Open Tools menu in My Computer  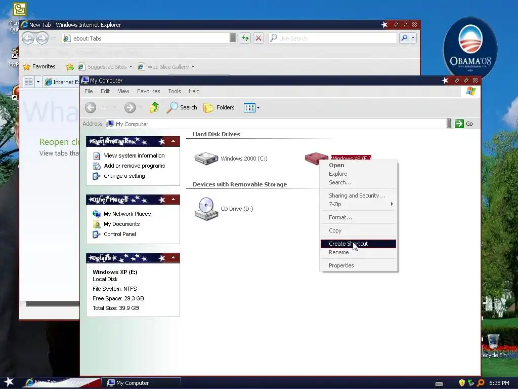[x=175, y=91]
